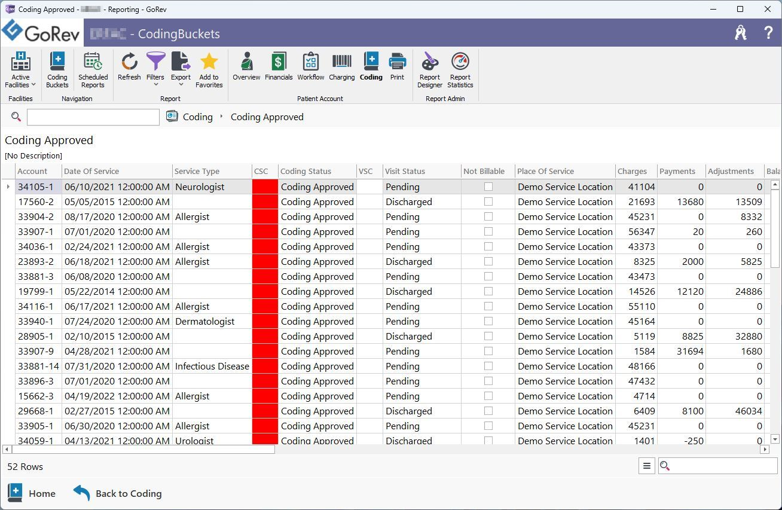Sort by Coding Status header
This screenshot has width=782, height=510.
[317, 171]
